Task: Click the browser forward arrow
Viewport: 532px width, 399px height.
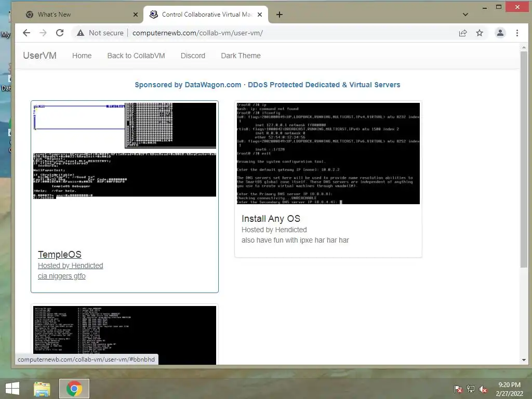Action: (x=43, y=33)
